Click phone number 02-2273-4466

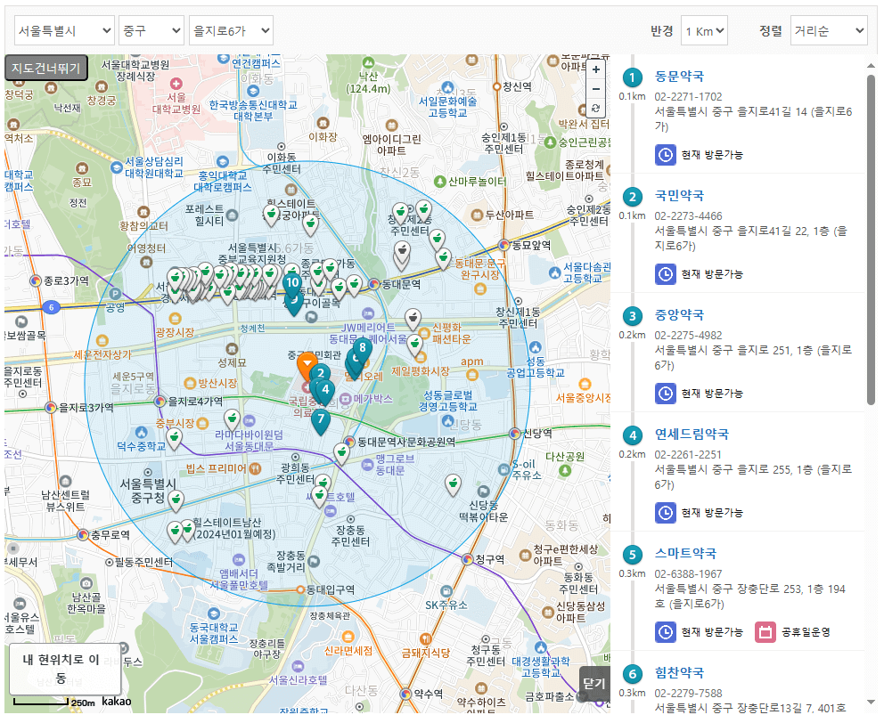688,216
